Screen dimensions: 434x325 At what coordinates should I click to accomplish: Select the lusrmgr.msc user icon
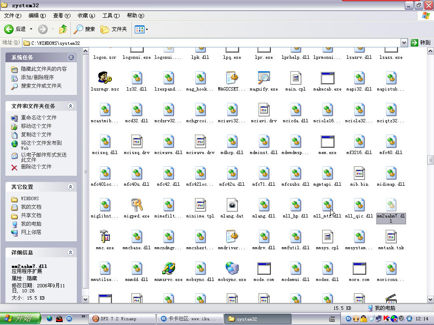pyautogui.click(x=105, y=78)
